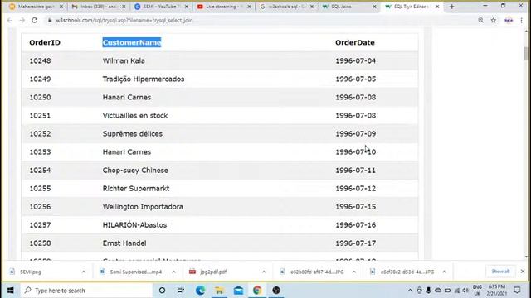
Task: Switch to Chrome on the taskbar
Action: click(x=257, y=291)
